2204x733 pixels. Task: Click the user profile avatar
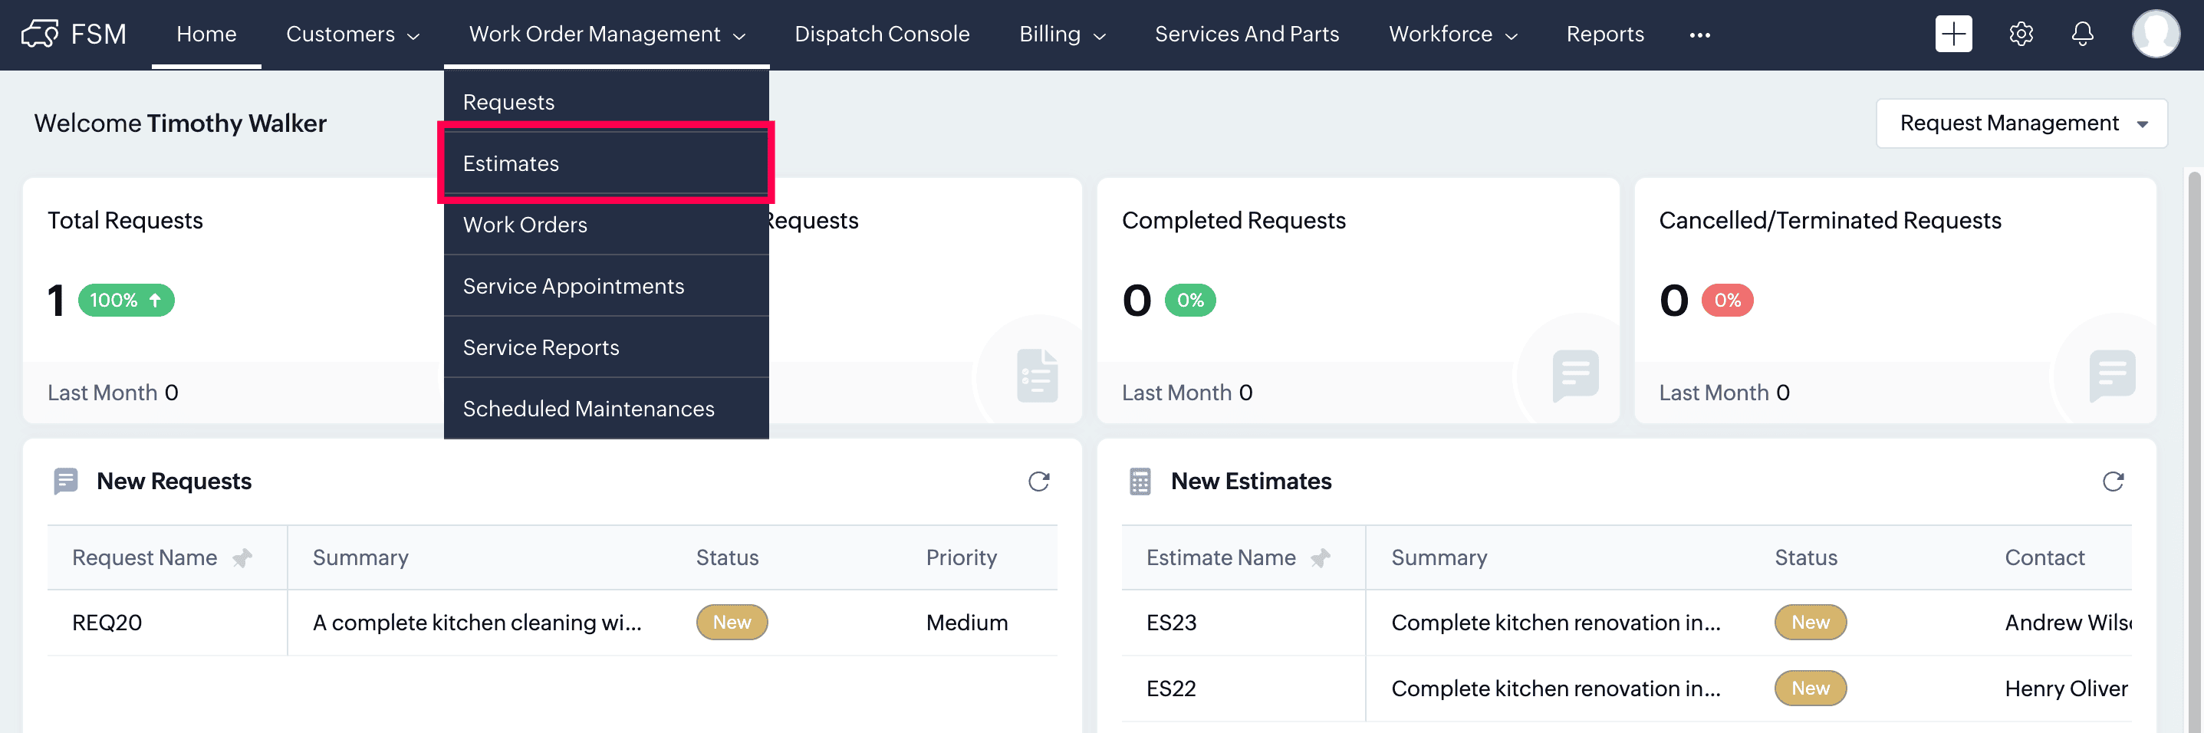2155,35
